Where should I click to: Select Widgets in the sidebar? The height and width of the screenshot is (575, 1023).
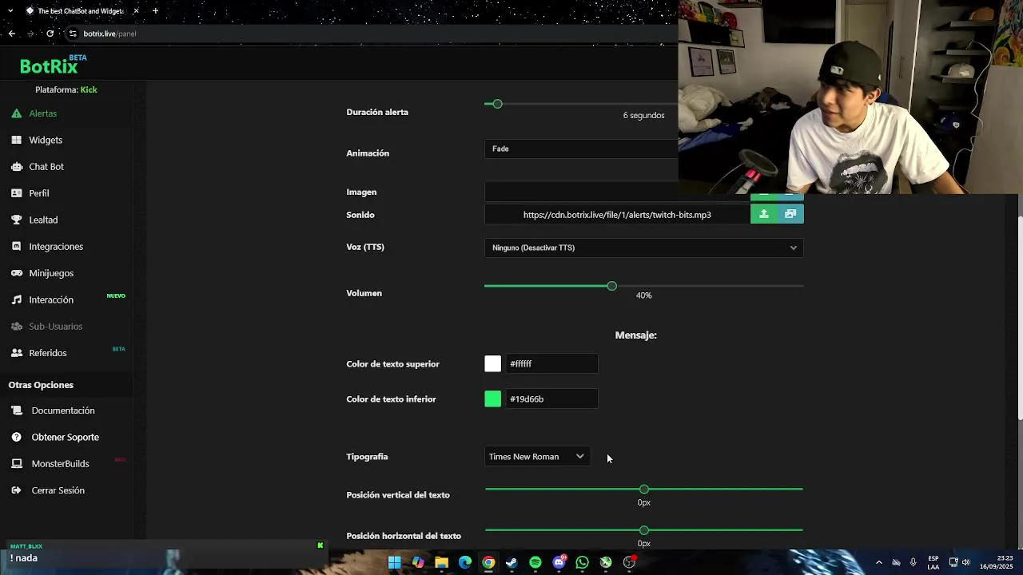(46, 140)
